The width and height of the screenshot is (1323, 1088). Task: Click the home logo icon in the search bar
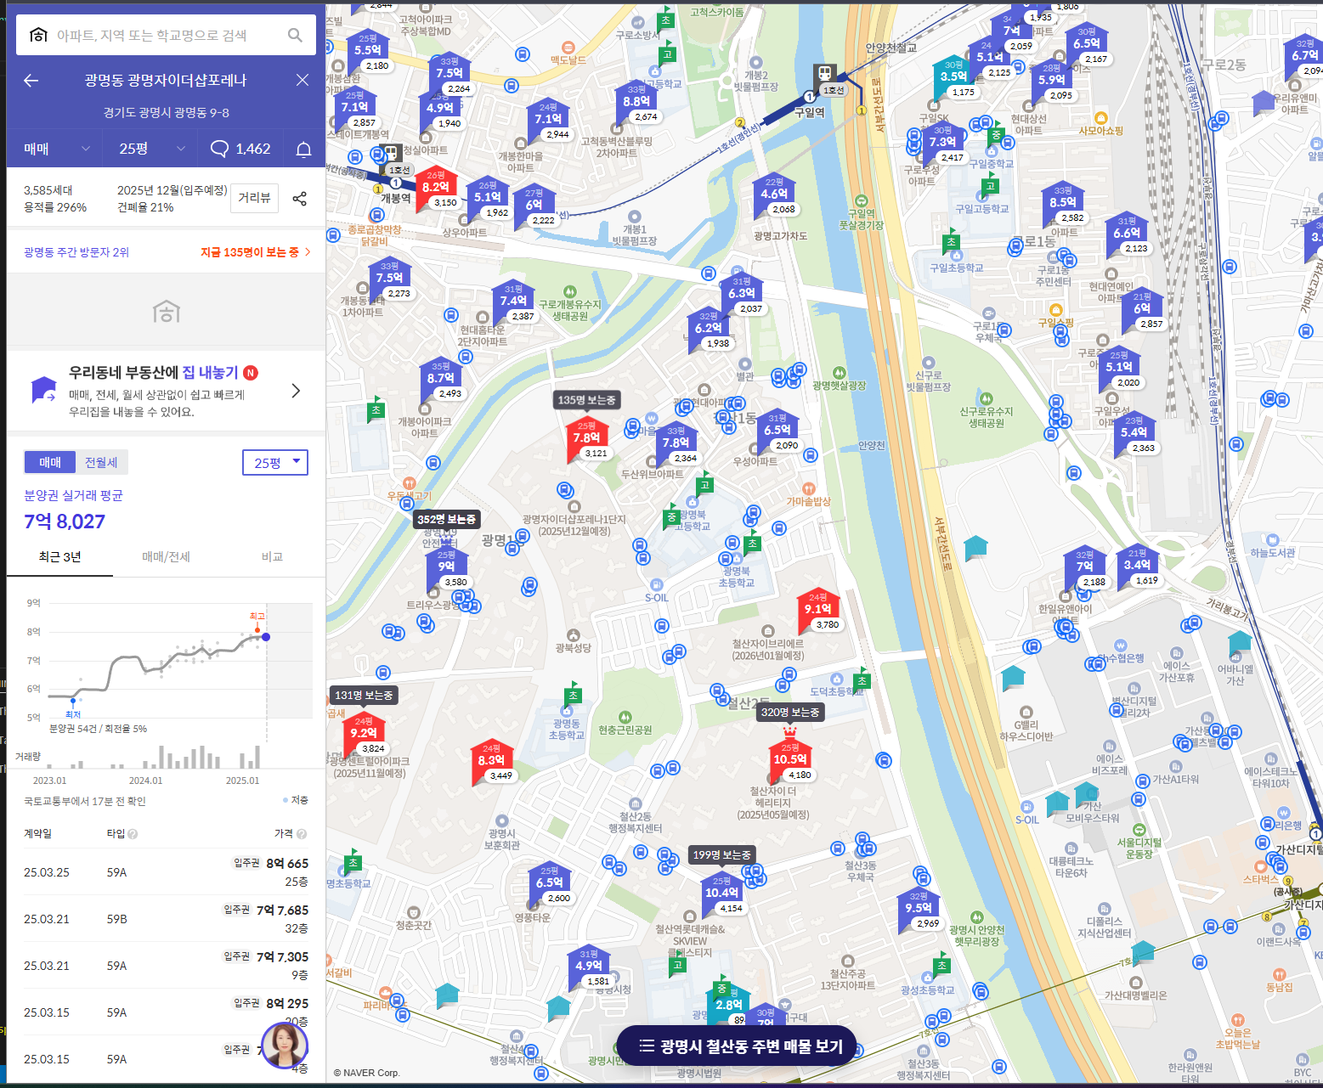[x=38, y=35]
